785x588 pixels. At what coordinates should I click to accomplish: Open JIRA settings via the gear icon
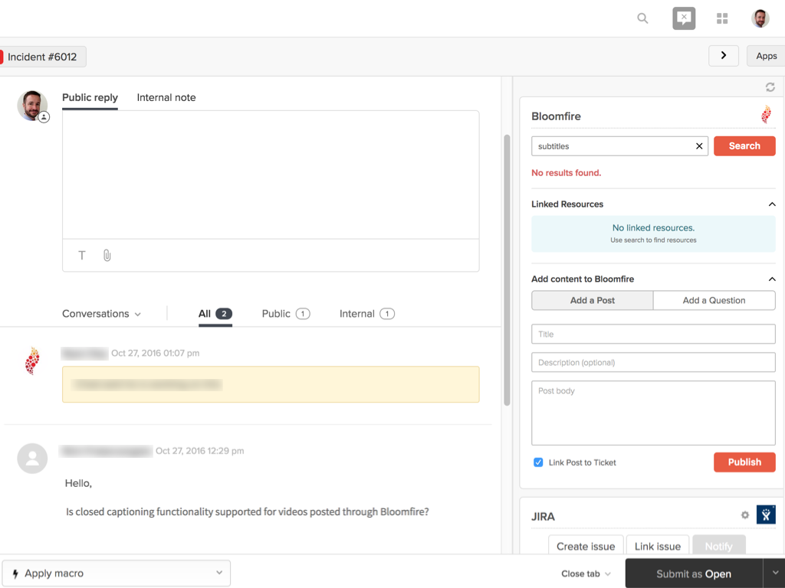[744, 514]
